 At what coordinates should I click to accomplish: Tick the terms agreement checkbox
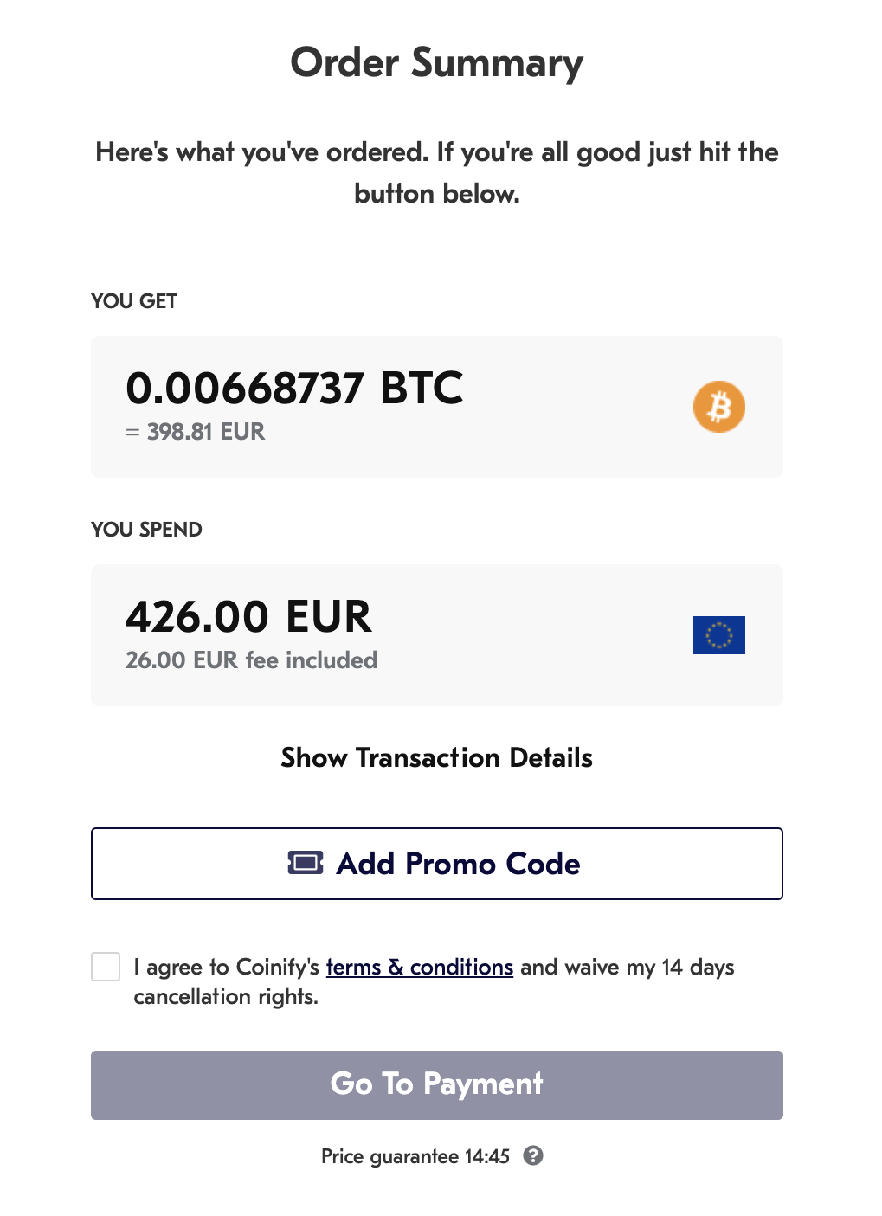(106, 967)
